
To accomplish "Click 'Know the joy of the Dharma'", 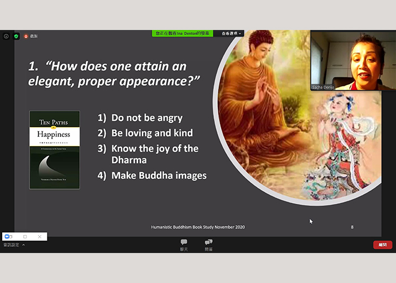I will (155, 154).
